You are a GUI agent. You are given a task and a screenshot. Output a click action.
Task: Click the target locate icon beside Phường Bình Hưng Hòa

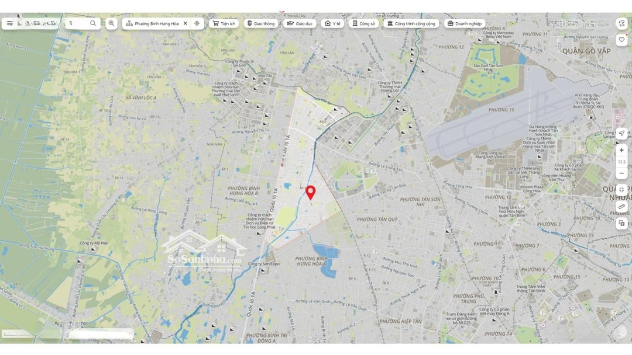click(197, 23)
